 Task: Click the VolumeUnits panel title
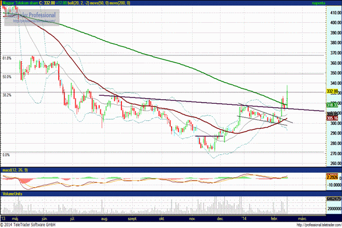point(12,194)
